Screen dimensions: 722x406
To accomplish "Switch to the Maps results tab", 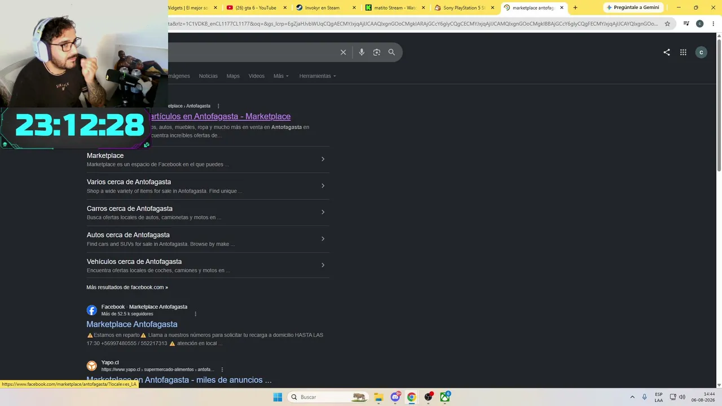I will (x=233, y=76).
